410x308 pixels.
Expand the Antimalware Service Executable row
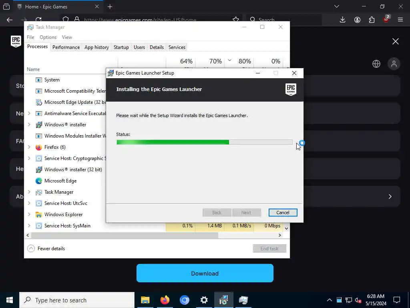(x=29, y=113)
